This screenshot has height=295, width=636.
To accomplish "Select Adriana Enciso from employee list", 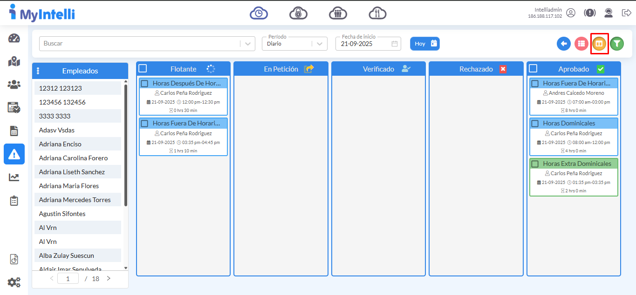I will point(60,144).
